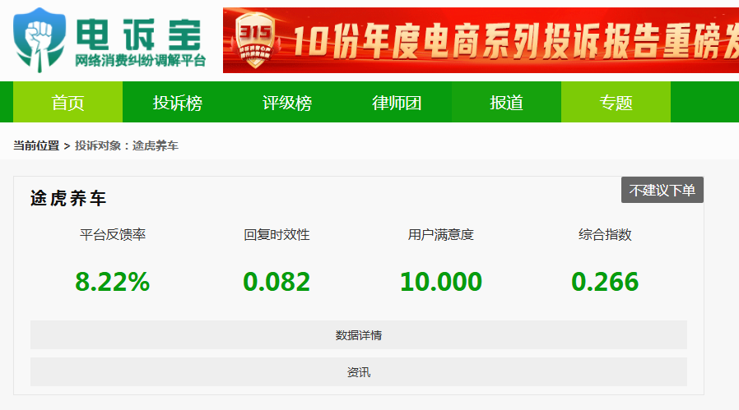Click the 综合指数 label
This screenshot has width=739, height=410.
coord(605,234)
